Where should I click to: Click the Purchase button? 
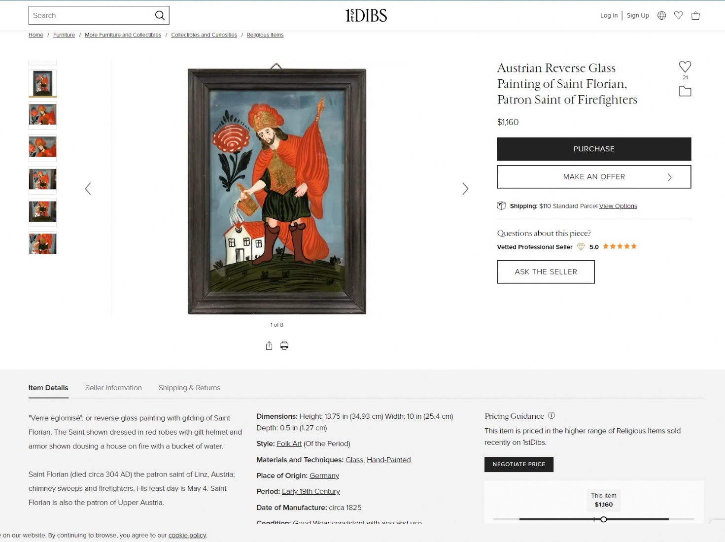tap(594, 149)
